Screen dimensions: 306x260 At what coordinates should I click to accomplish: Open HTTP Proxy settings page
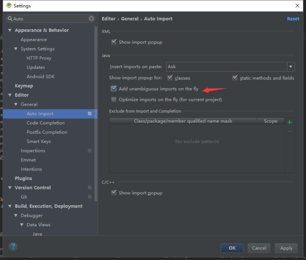39,58
